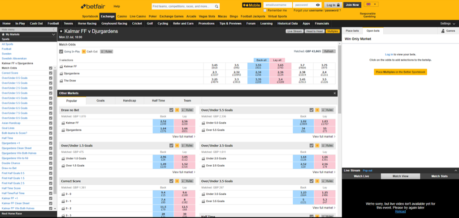Screen dimensions: 459x218
Task: Toggle Over/Under 5.5 Goals header checkbox
Action: pos(312,110)
